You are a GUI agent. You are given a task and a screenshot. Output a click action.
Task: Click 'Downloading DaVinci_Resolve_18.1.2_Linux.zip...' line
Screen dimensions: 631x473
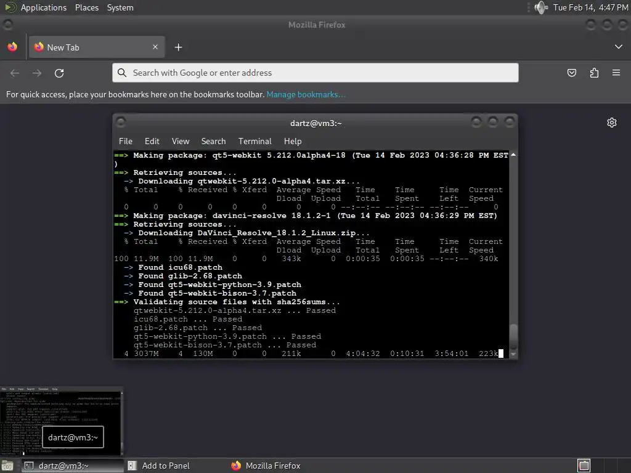tap(246, 233)
